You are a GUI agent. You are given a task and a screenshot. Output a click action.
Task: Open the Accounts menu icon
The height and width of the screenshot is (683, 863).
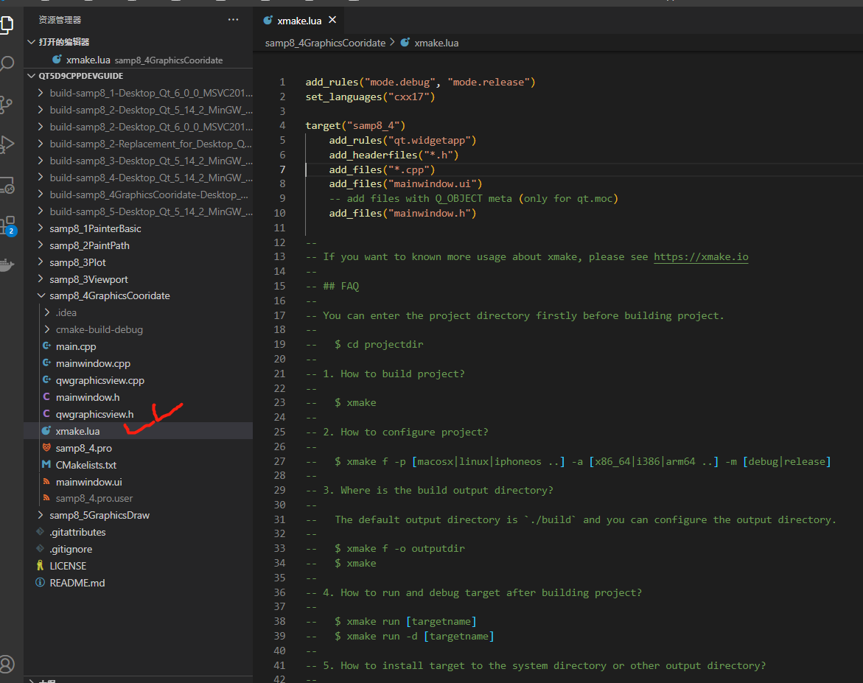[7, 665]
